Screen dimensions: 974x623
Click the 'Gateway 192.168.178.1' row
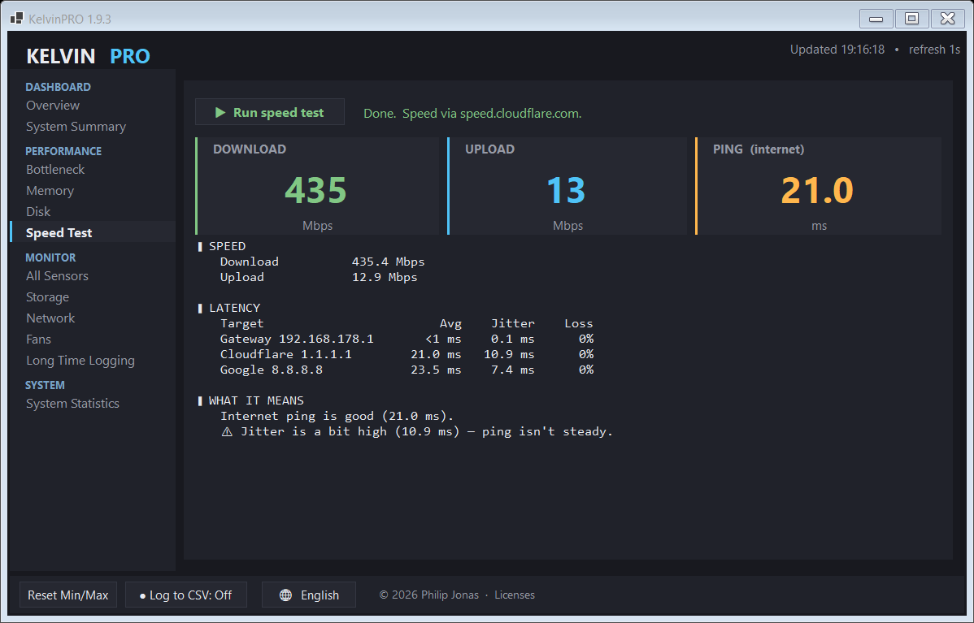coord(407,339)
